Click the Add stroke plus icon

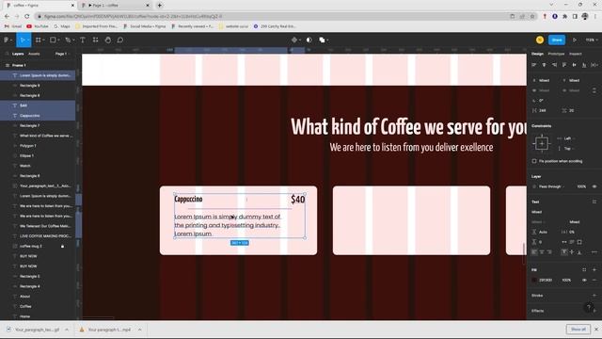[x=594, y=295]
